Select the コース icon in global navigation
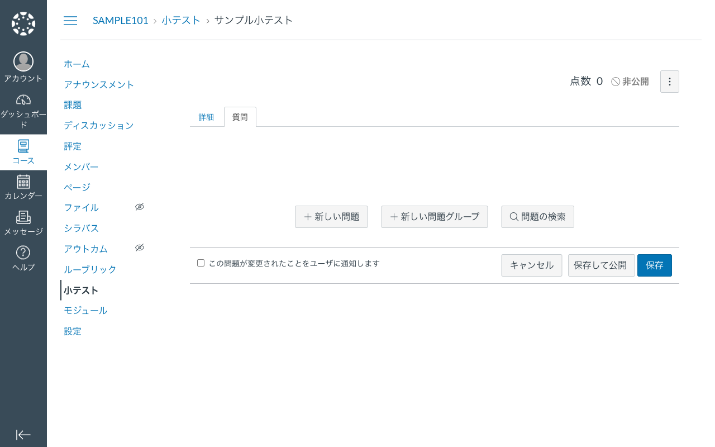Viewport: 715px width, 447px height. coord(23,146)
